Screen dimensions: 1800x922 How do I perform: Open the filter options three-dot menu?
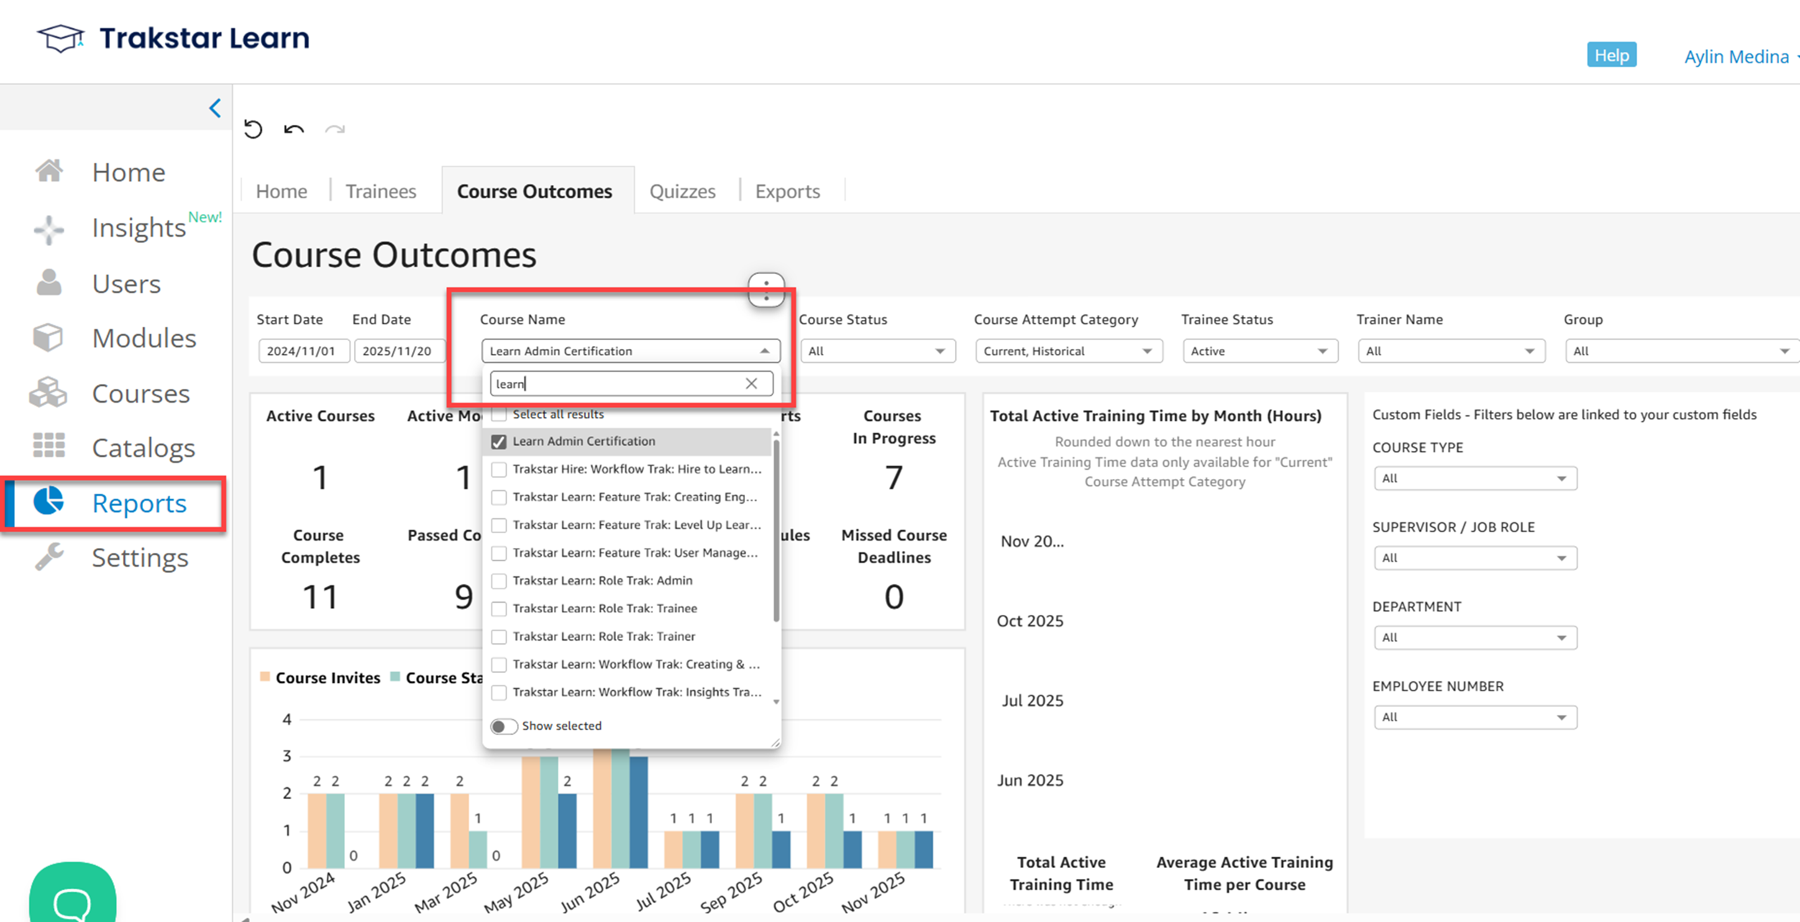(767, 290)
